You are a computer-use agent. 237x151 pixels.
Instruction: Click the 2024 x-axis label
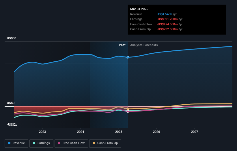(x=81, y=132)
